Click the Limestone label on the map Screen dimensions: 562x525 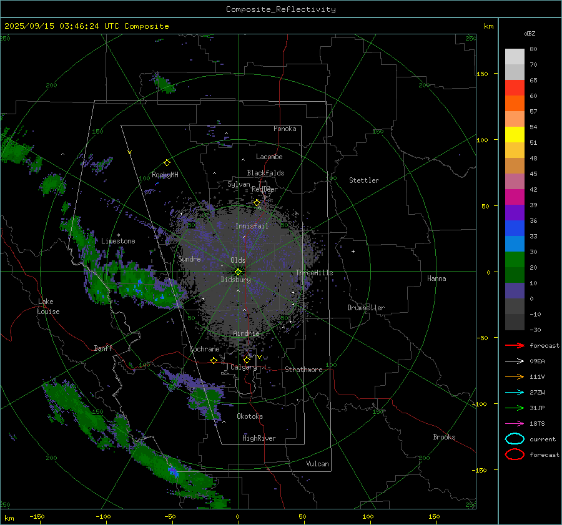click(x=118, y=241)
